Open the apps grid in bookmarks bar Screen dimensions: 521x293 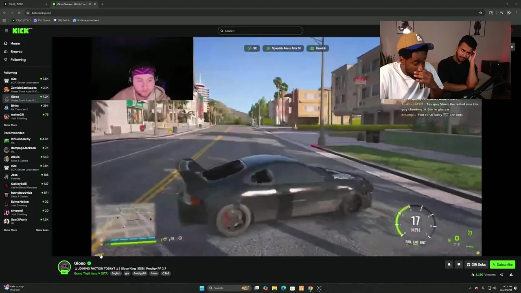click(4, 20)
